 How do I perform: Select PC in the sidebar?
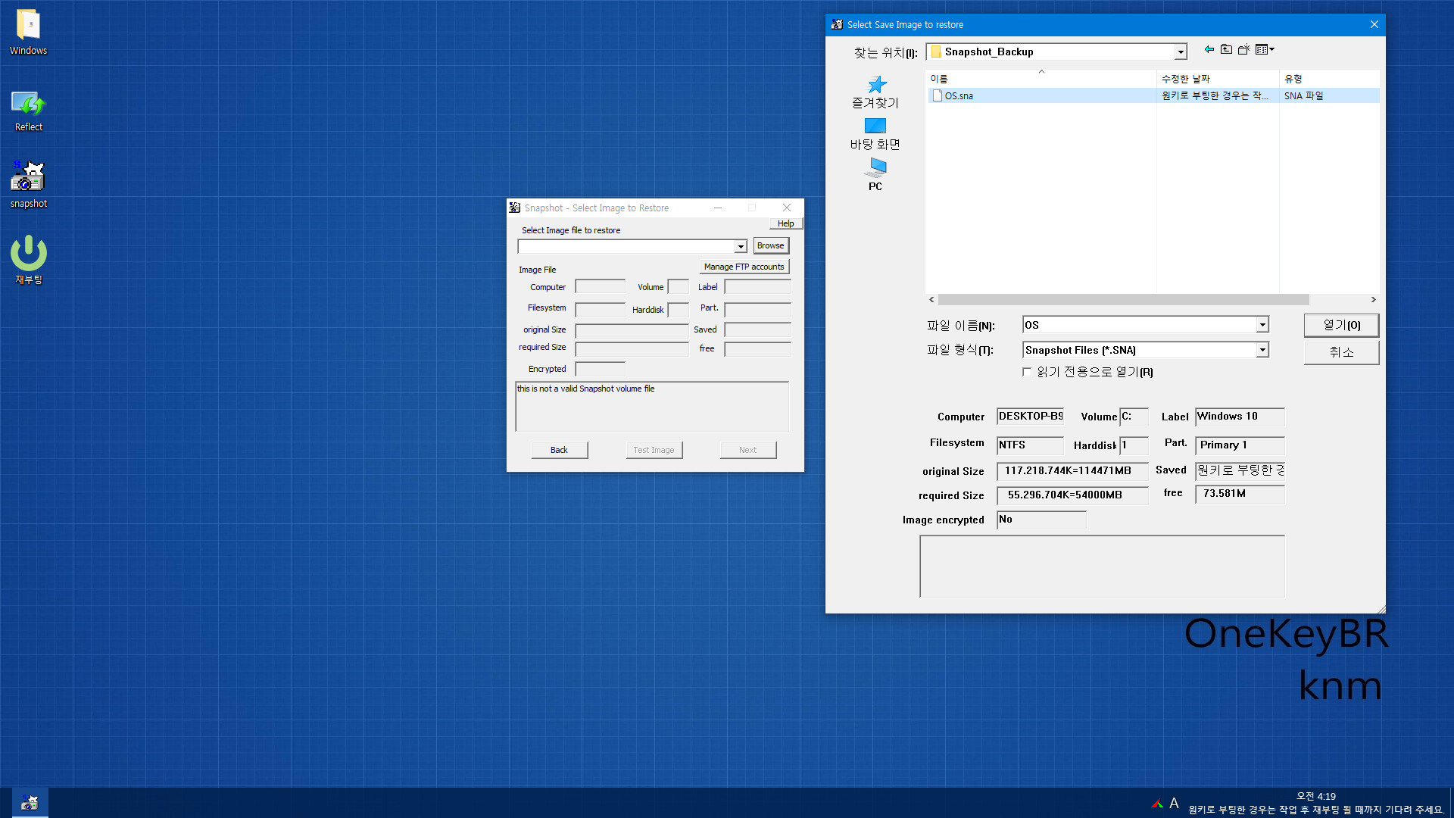875,175
